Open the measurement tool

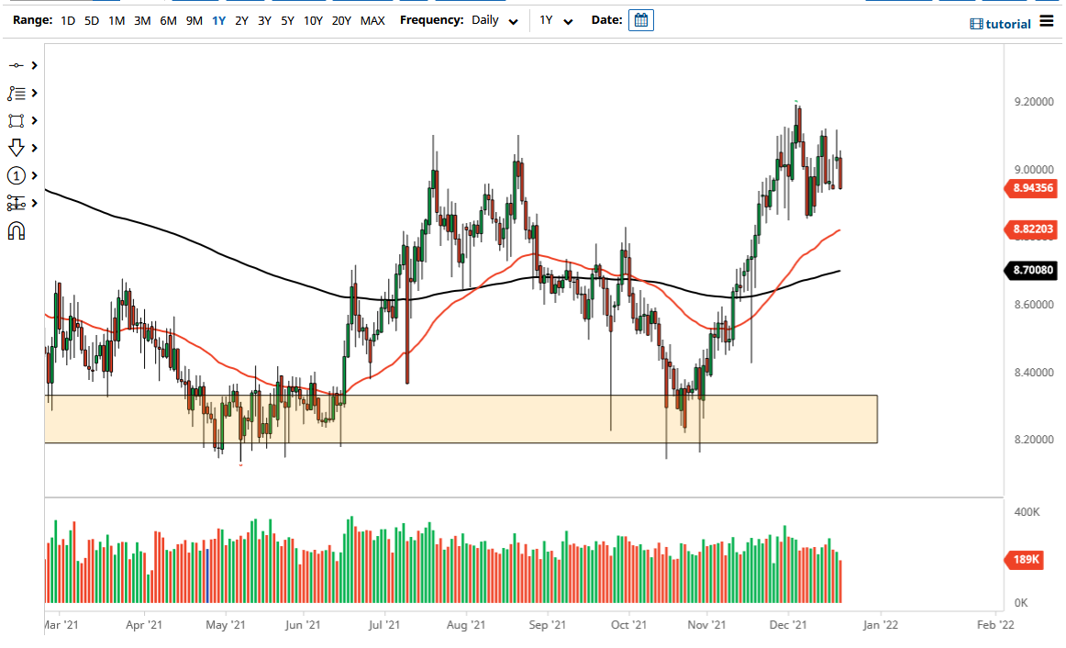[16, 203]
